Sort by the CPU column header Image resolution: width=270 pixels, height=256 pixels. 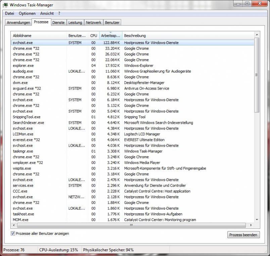point(94,36)
